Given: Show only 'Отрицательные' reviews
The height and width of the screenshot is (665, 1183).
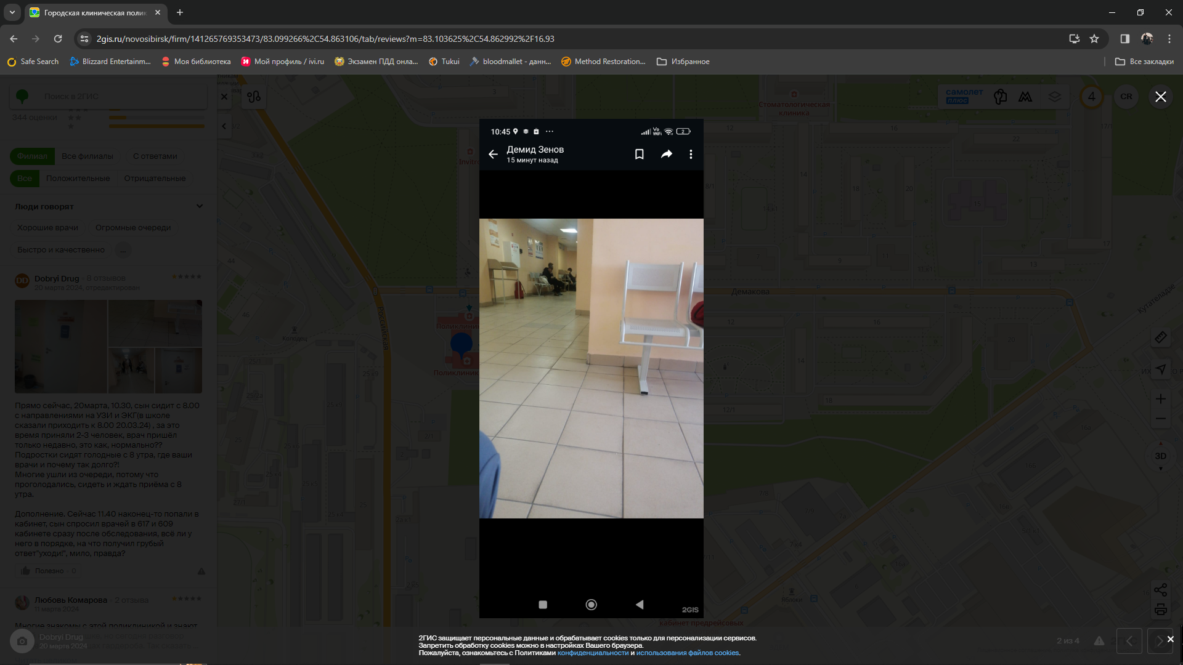Looking at the screenshot, I should pos(155,179).
